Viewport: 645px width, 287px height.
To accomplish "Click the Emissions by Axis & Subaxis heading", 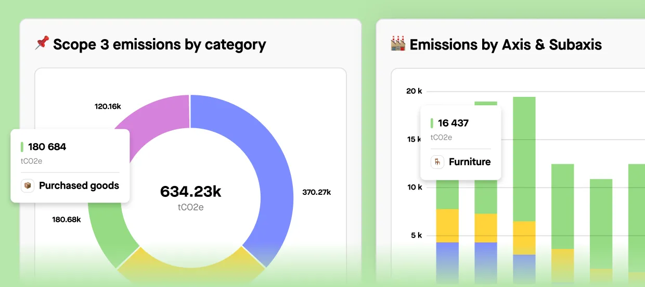I will (506, 45).
